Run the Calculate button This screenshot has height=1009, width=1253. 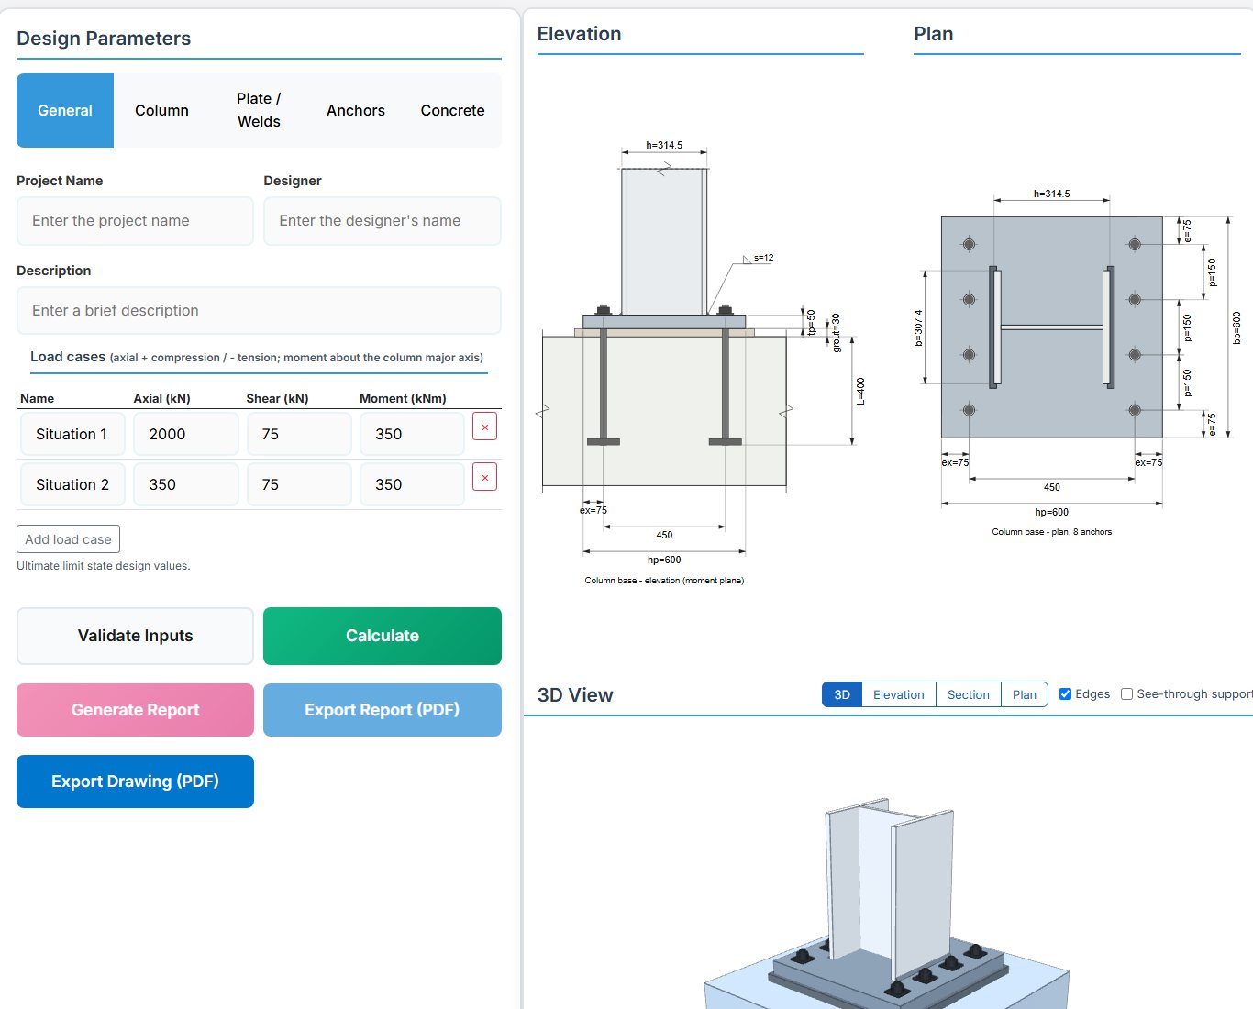tap(383, 636)
